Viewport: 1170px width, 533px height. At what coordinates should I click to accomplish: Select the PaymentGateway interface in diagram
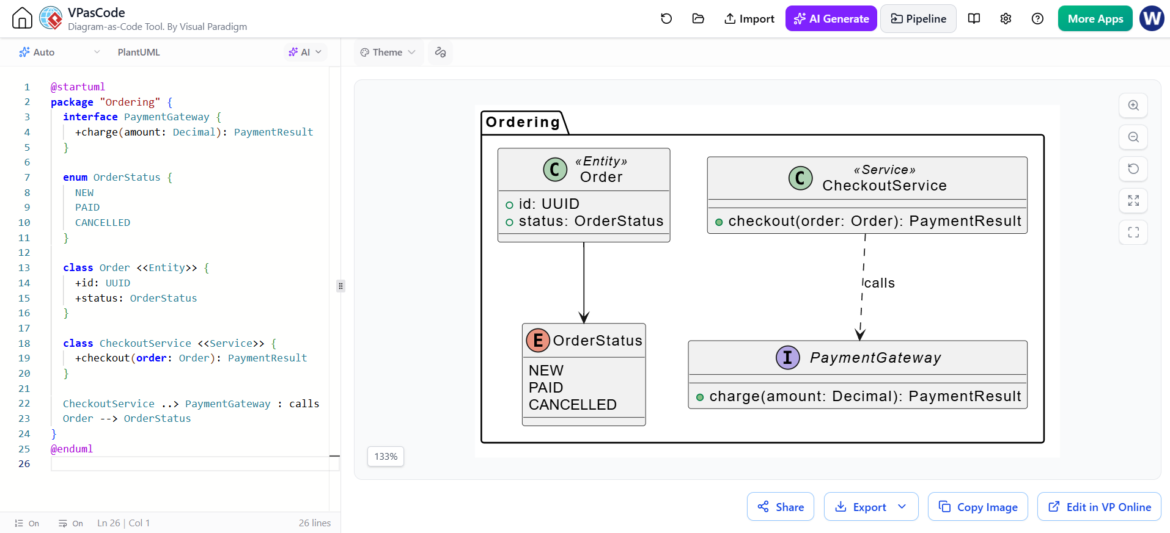tap(858, 374)
